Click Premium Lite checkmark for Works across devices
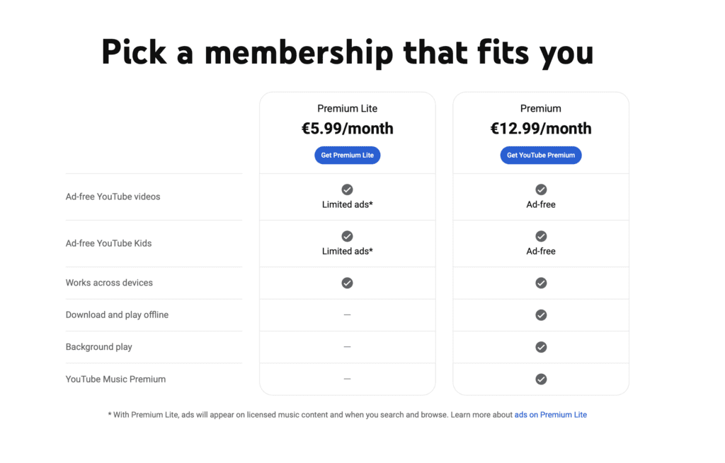This screenshot has width=725, height=463. click(347, 283)
